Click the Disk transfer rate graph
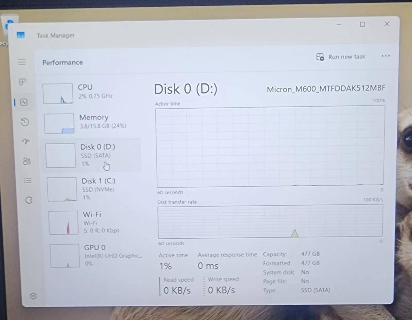This screenshot has width=412, height=320. pos(270,221)
